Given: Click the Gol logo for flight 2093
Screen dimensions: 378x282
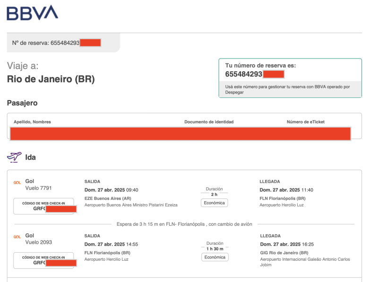Looking at the screenshot, I should coord(17,237).
